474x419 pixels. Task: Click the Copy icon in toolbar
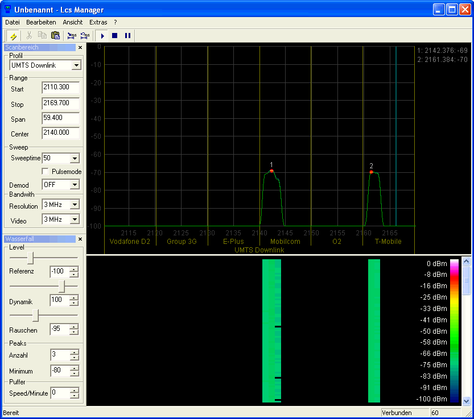tap(42, 36)
